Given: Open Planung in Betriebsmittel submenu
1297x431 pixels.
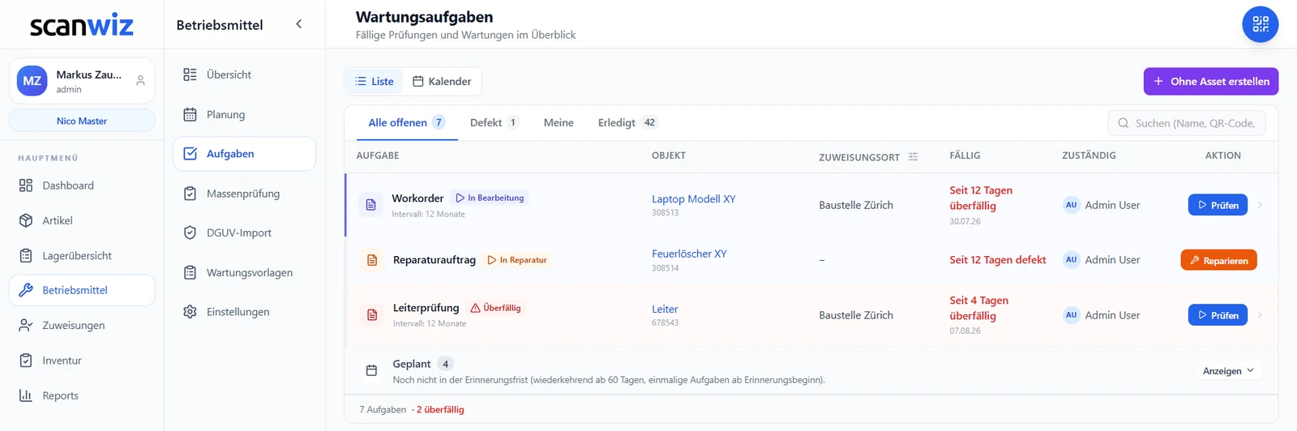Looking at the screenshot, I should click(244, 114).
